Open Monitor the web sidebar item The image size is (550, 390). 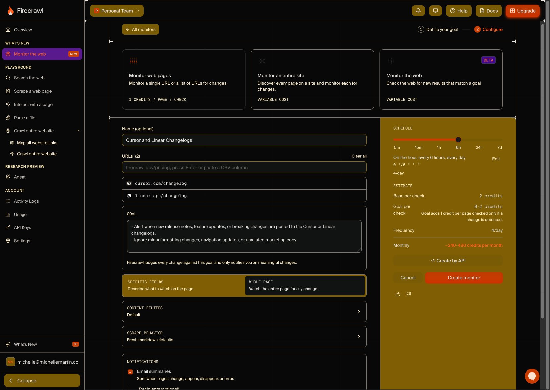point(42,54)
